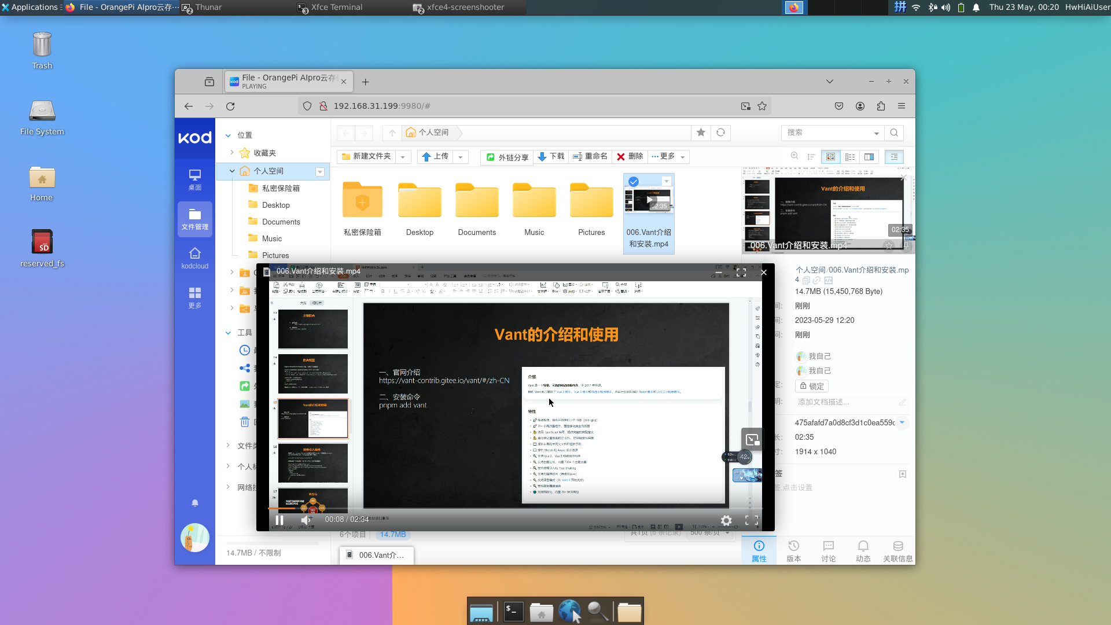Switch to Activity (动态) tab
Screen dimensions: 1111x625
click(x=863, y=550)
